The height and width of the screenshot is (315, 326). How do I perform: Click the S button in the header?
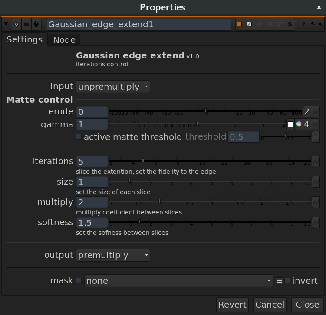click(290, 24)
